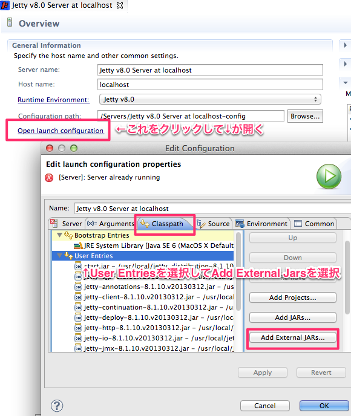Click the jar icon beside jetty-annotations
Screen dimensions: 351x416
(x=78, y=287)
